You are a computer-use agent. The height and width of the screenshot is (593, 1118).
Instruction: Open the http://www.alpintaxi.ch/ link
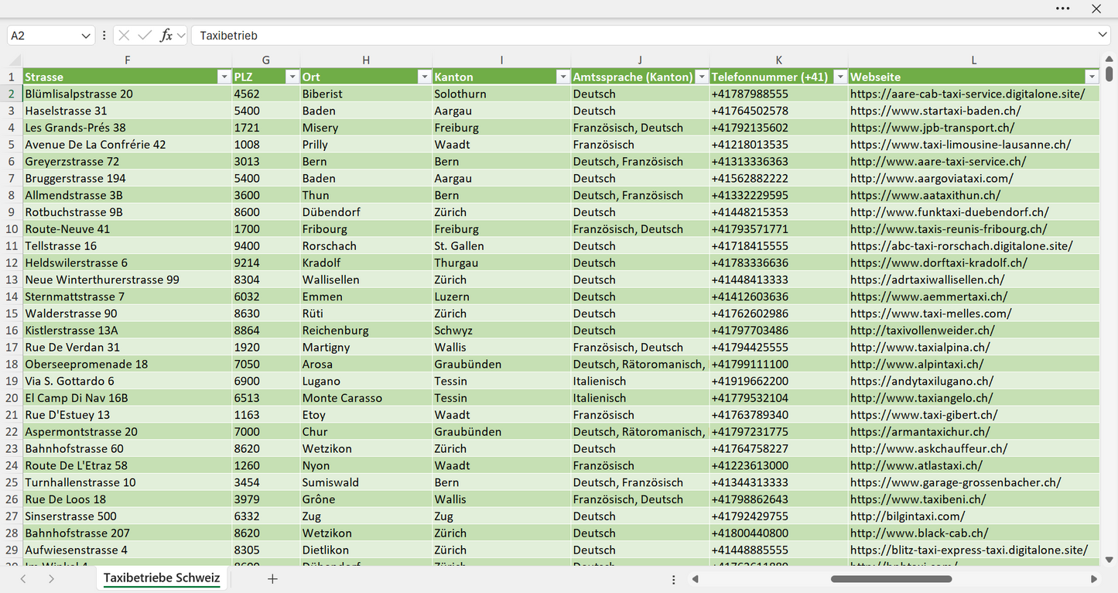point(917,364)
